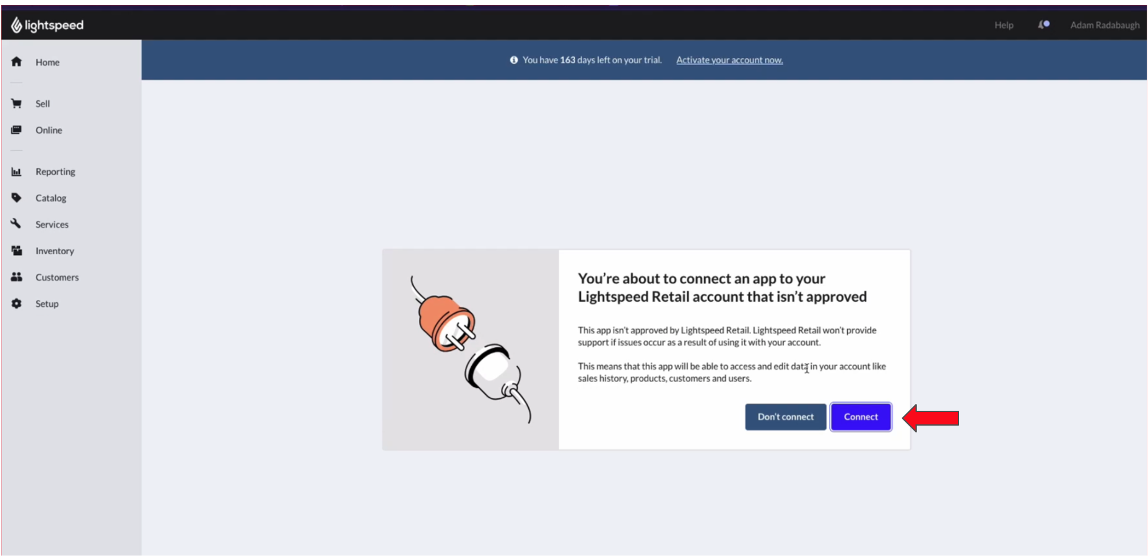Click the trial days remaining banner text
The image size is (1148, 558).
tap(592, 60)
